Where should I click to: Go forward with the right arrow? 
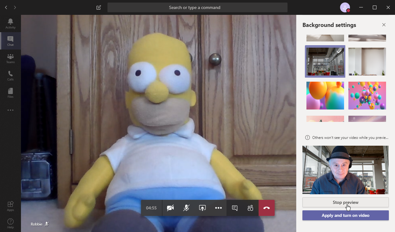[15, 7]
